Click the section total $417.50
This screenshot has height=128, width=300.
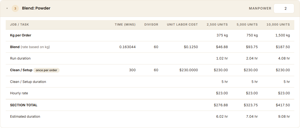click(x=283, y=105)
